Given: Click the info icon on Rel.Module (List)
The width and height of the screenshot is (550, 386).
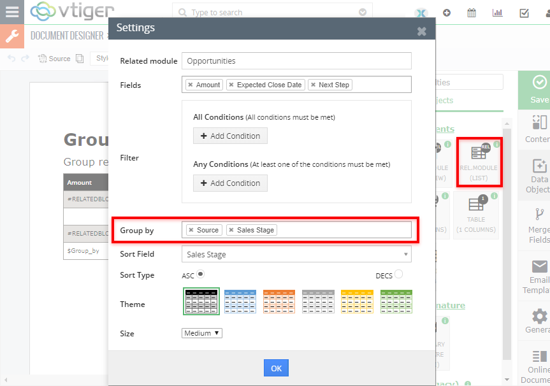Looking at the screenshot, I should [496, 144].
